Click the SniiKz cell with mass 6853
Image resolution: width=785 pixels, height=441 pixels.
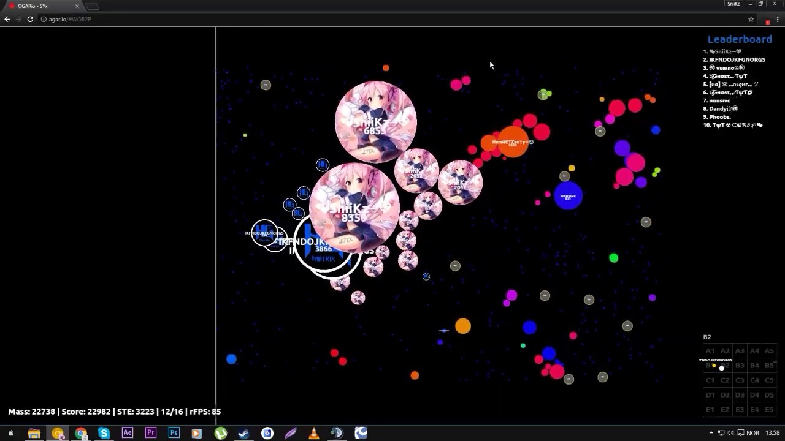pyautogui.click(x=376, y=122)
